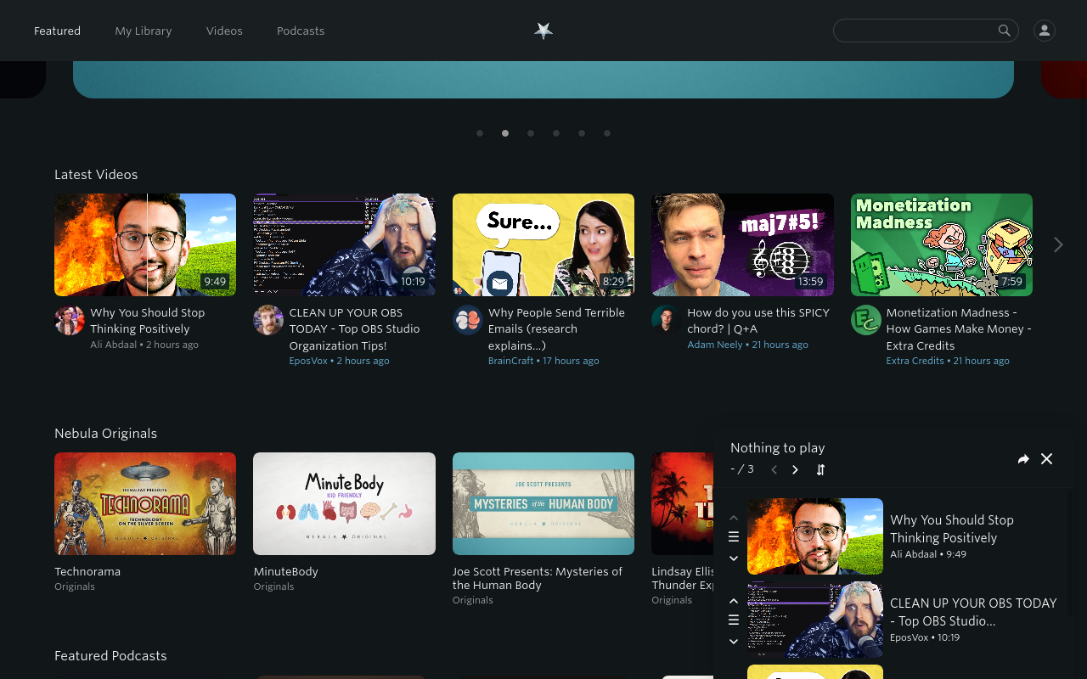Show next Latest Videos with right chevron
1087x679 pixels.
[1058, 244]
